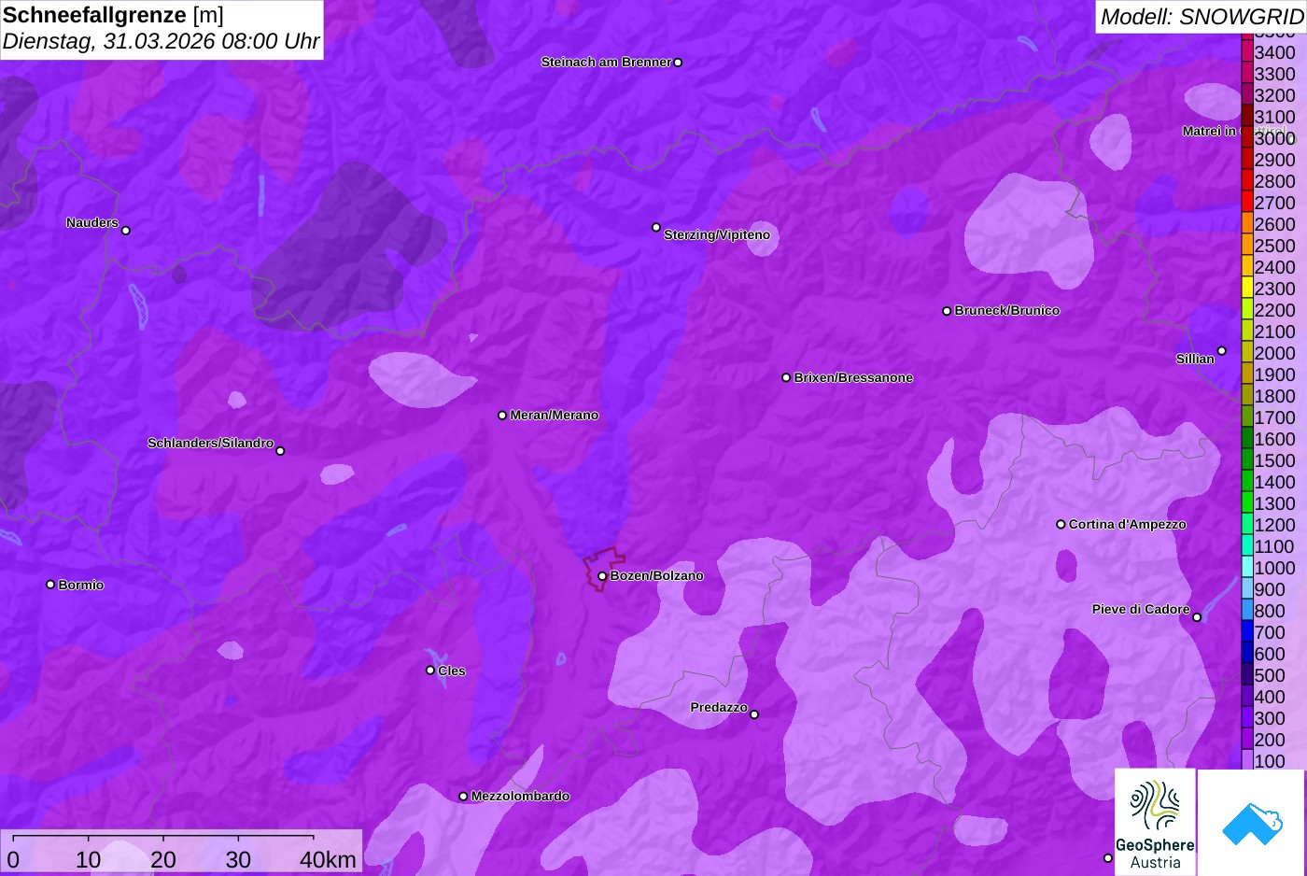Screen dimensions: 1307x876
Task: Click the Modell: SNOWGRID label
Action: [1202, 16]
